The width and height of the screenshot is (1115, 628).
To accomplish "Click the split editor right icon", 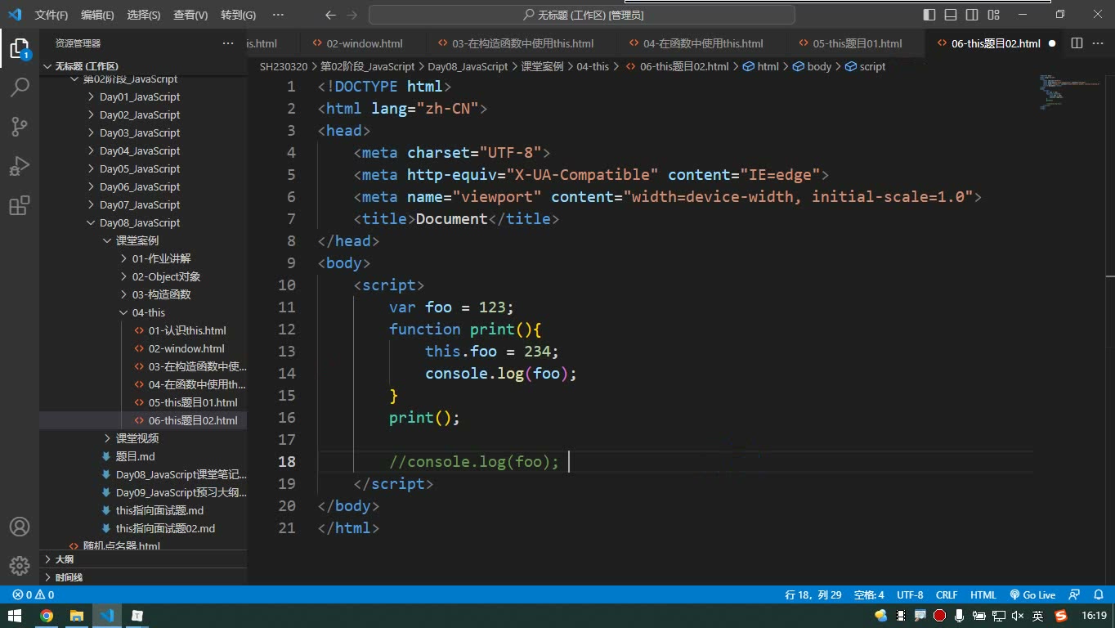I will [x=1077, y=43].
